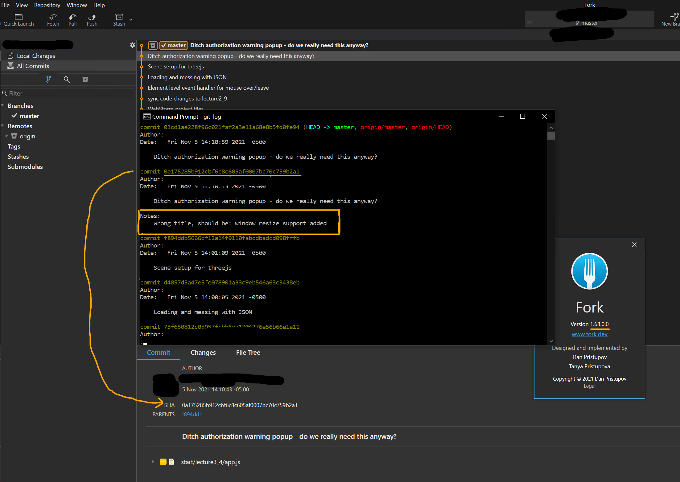Fetch from remote using the Fetch icon
This screenshot has height=482, width=680.
pyautogui.click(x=53, y=17)
